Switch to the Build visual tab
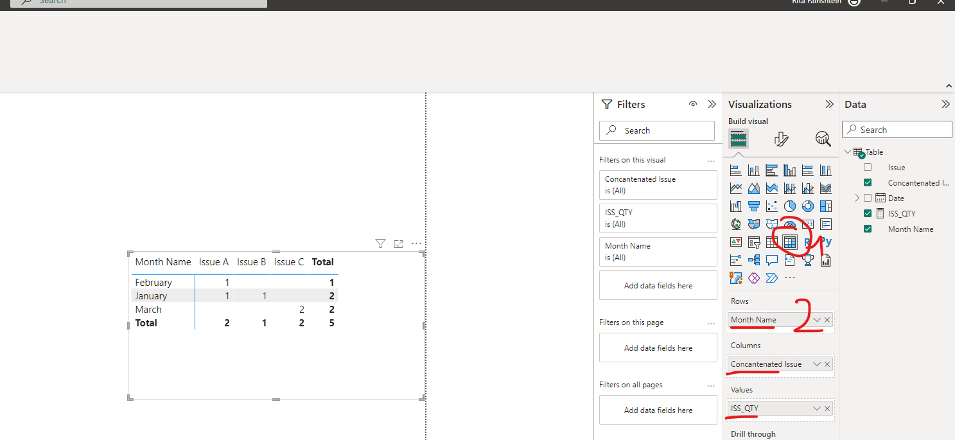The width and height of the screenshot is (955, 440). [x=739, y=138]
